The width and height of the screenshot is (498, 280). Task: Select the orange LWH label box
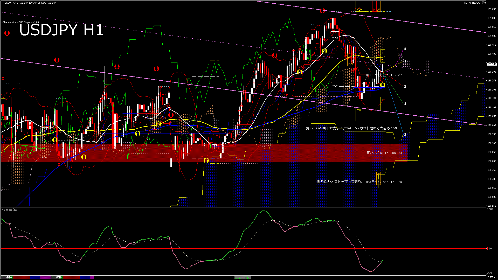351,64
